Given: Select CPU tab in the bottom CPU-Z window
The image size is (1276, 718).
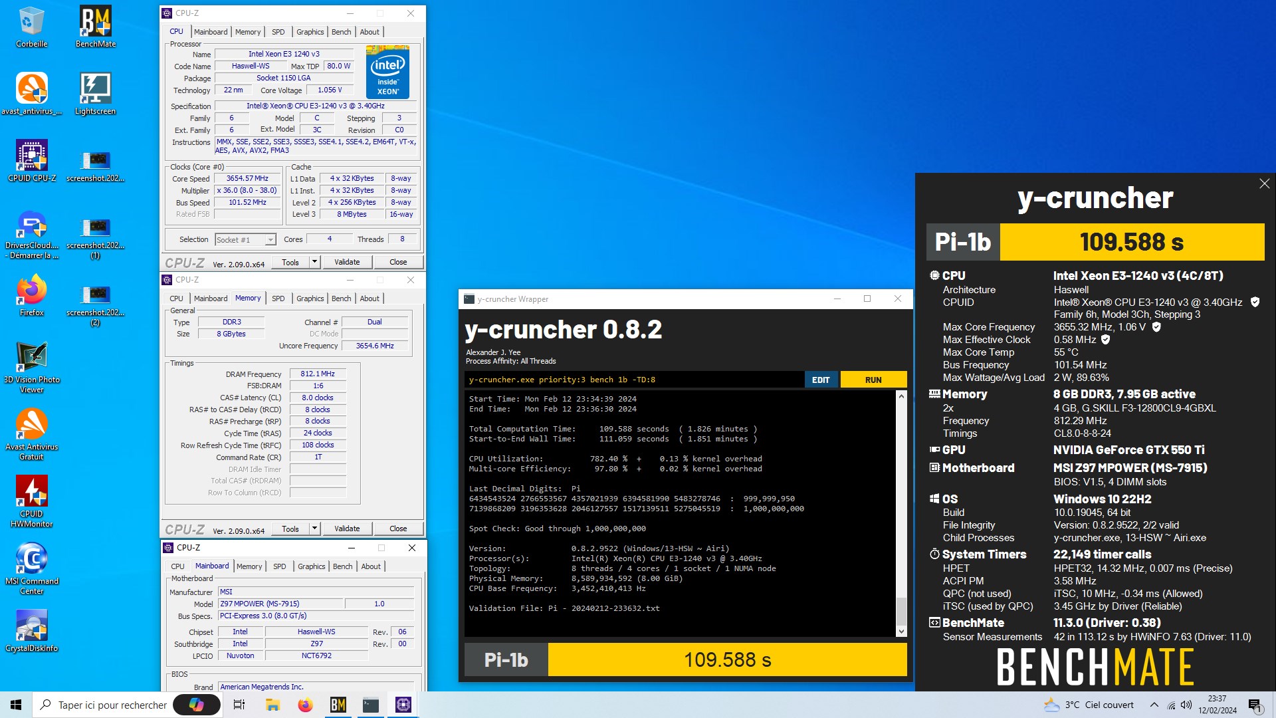Looking at the screenshot, I should pyautogui.click(x=177, y=566).
